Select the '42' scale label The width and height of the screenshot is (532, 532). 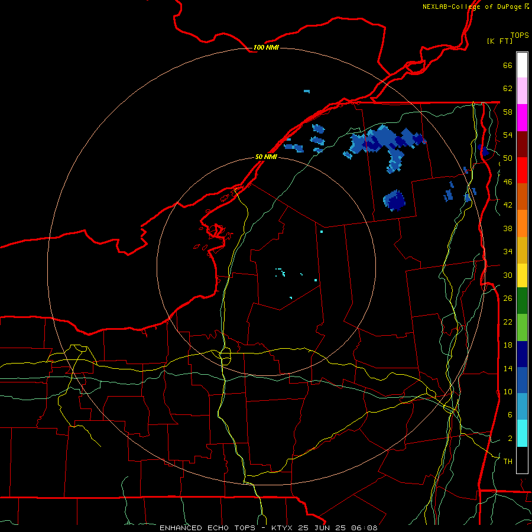tap(508, 205)
